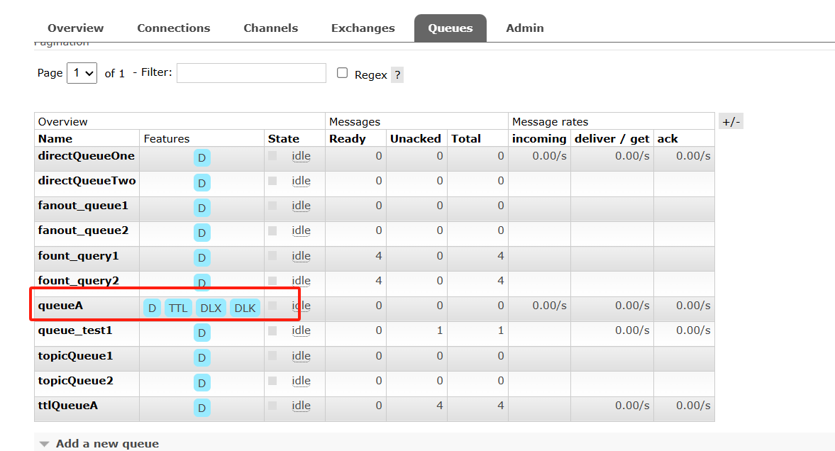835x451 pixels.
Task: Open the Exchanges tab
Action: [363, 28]
